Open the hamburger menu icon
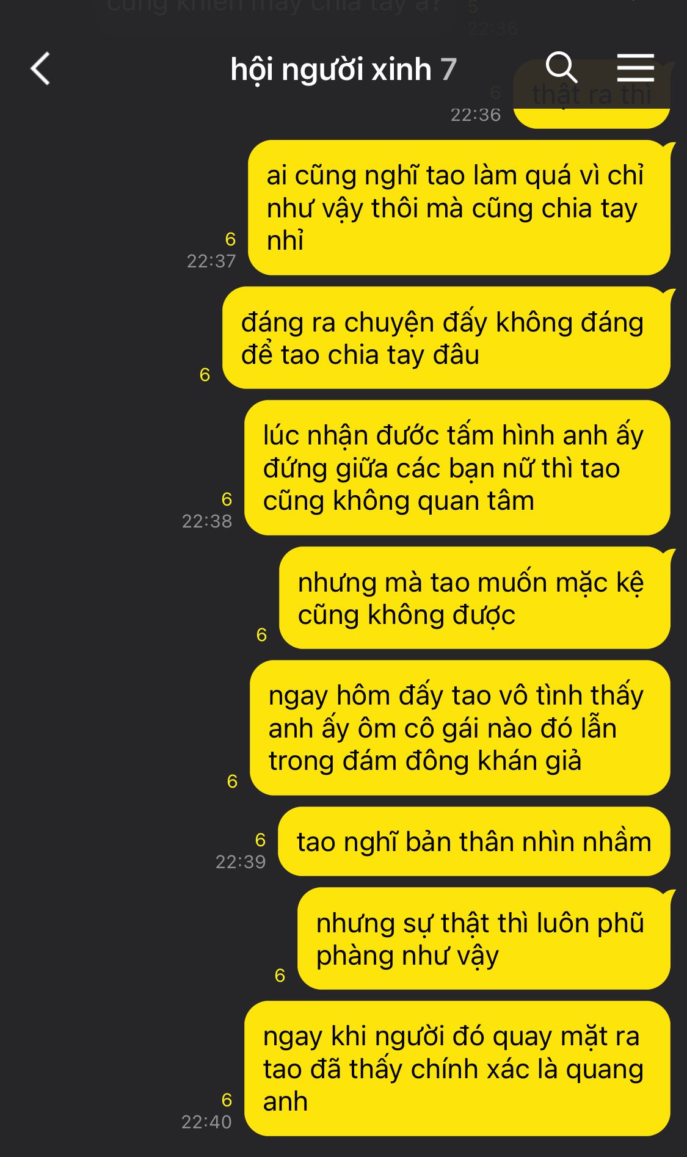This screenshot has height=1157, width=687. click(636, 68)
